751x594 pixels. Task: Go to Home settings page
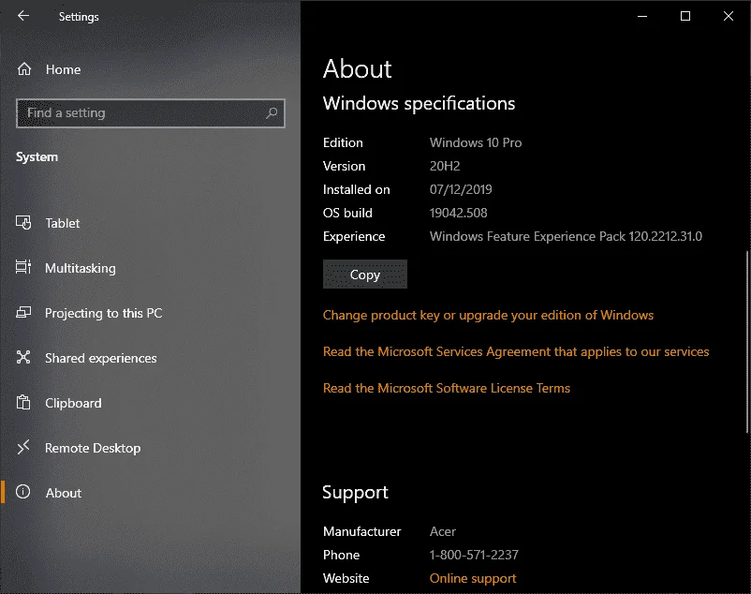[64, 69]
